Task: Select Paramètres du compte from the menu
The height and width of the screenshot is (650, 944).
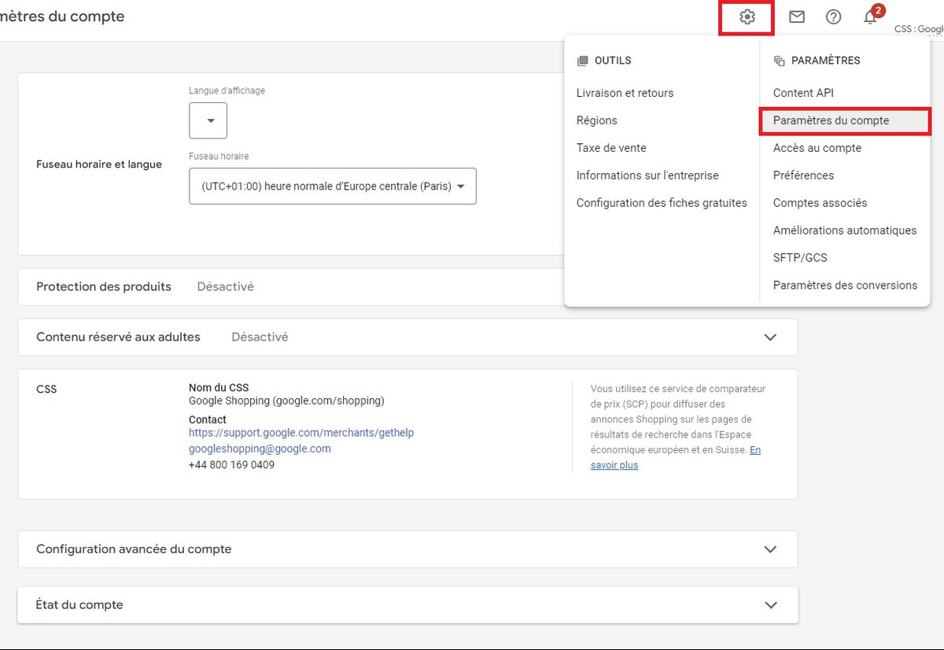Action: tap(831, 120)
